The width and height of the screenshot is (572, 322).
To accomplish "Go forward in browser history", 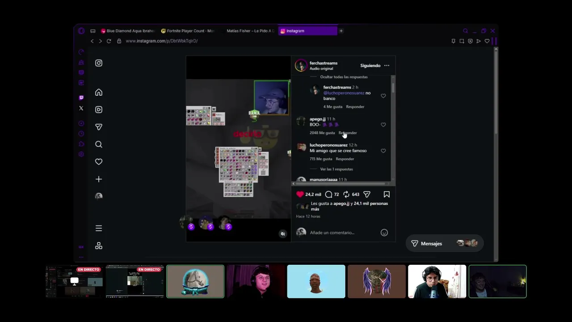I will tap(100, 41).
